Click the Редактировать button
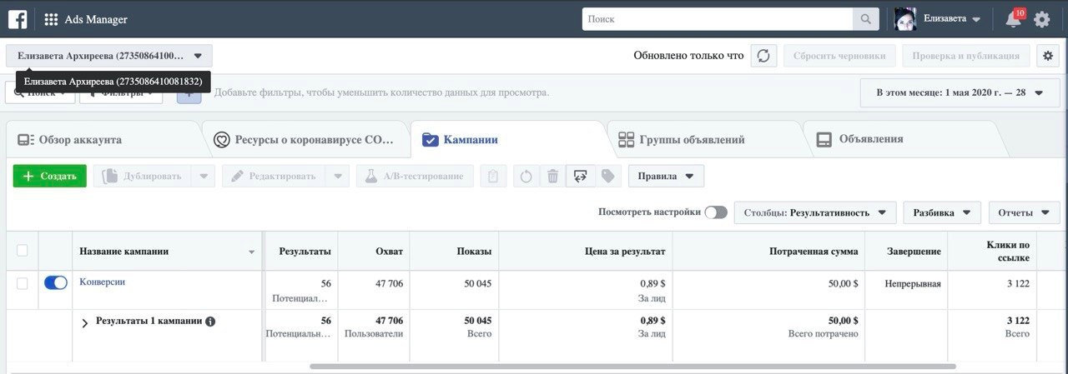Screen dimensions: 1068x374 click(273, 176)
